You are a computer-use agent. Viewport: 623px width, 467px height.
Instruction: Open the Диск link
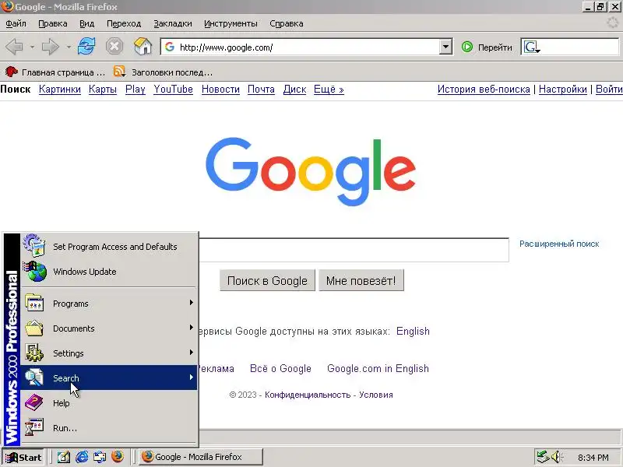(x=294, y=90)
